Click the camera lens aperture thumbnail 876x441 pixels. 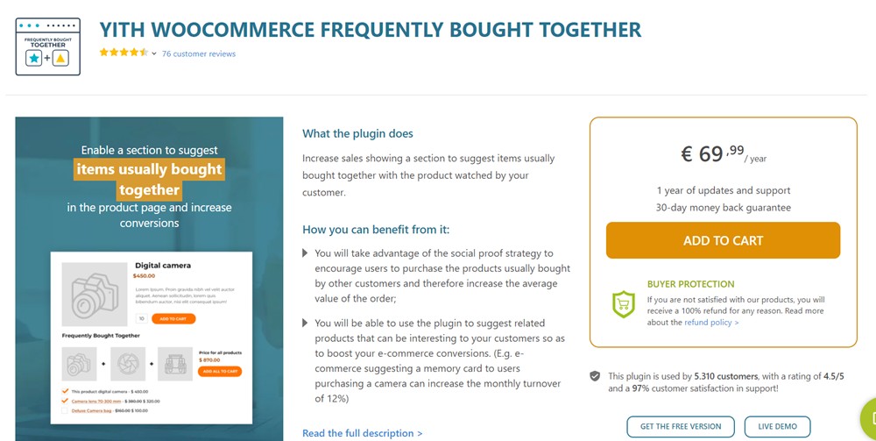pyautogui.click(x=127, y=363)
